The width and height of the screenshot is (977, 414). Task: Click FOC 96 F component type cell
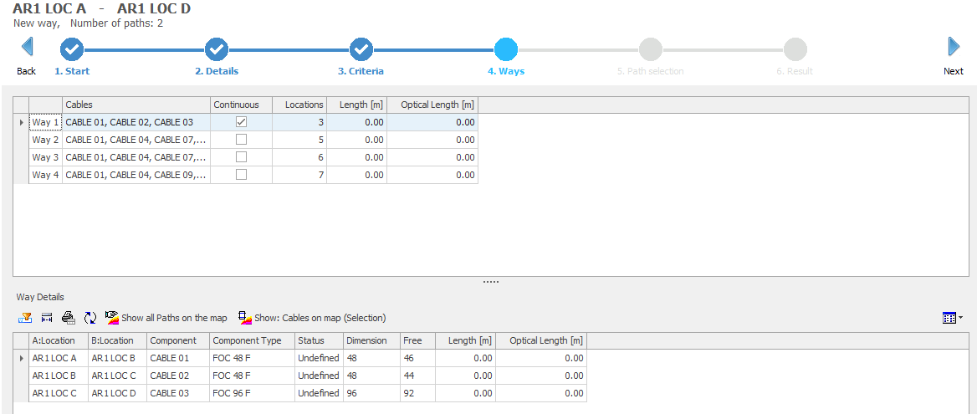[x=252, y=393]
